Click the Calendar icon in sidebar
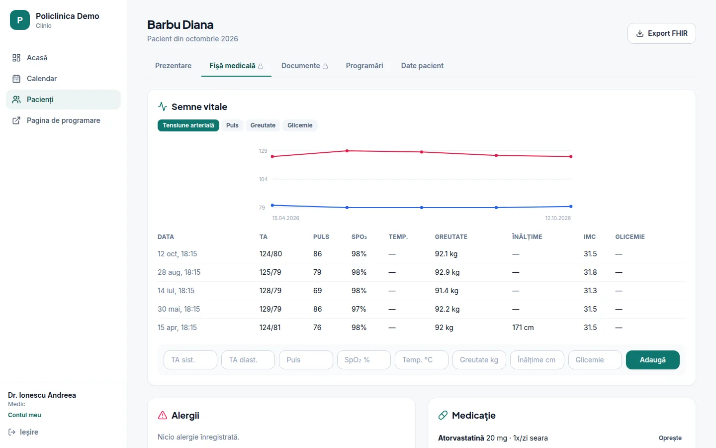 16,79
